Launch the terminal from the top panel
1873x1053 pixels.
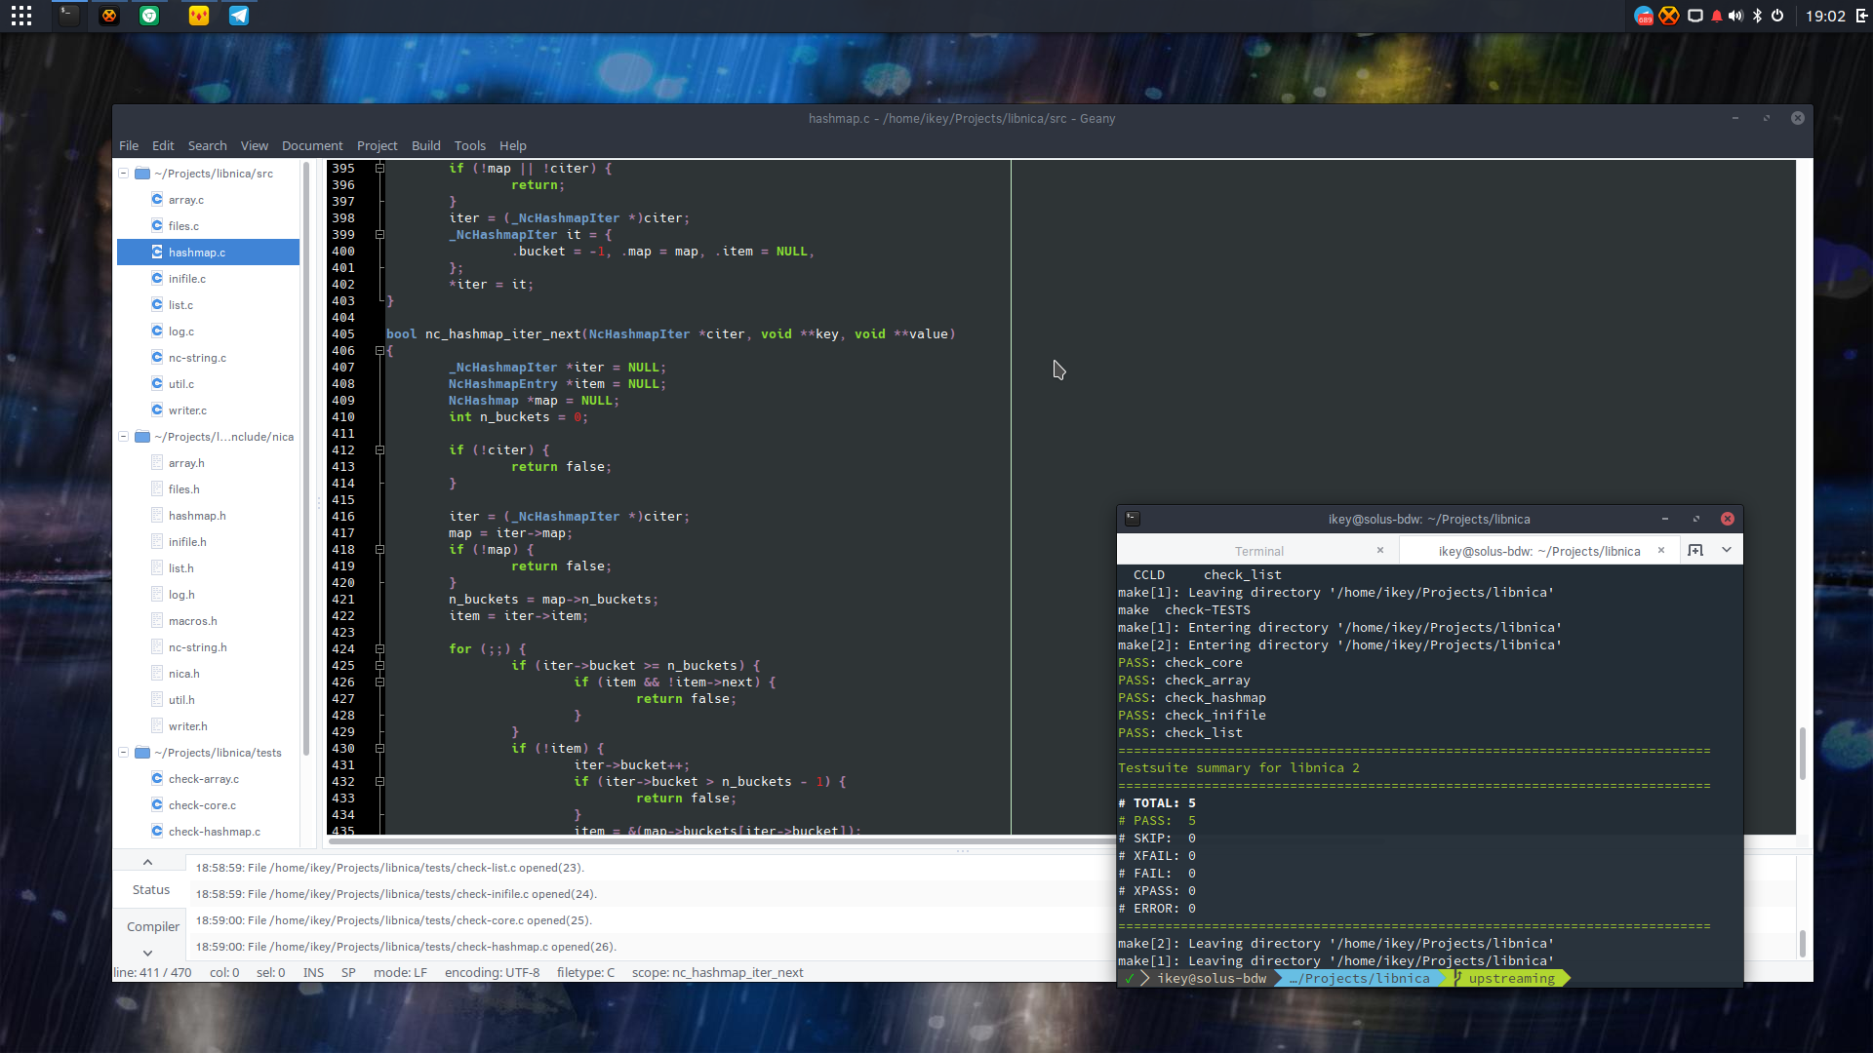pyautogui.click(x=68, y=16)
